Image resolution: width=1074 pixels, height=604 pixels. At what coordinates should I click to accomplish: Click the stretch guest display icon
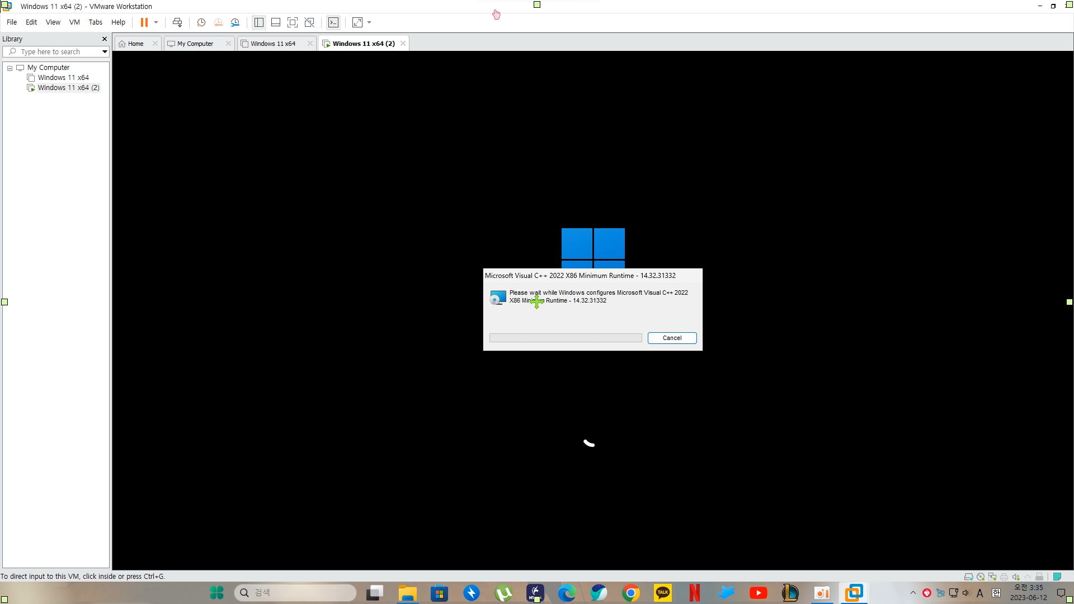(357, 22)
